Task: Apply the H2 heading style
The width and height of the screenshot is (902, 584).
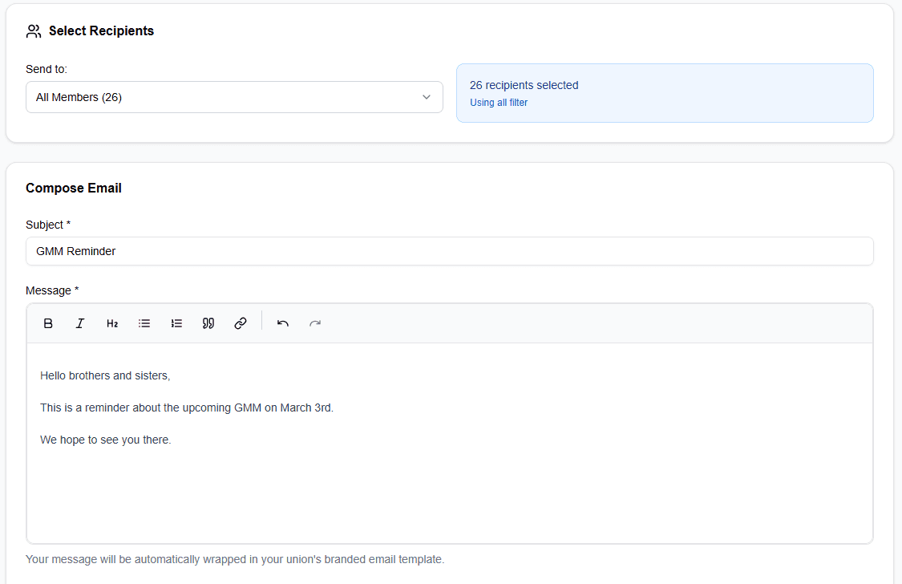Action: coord(111,322)
